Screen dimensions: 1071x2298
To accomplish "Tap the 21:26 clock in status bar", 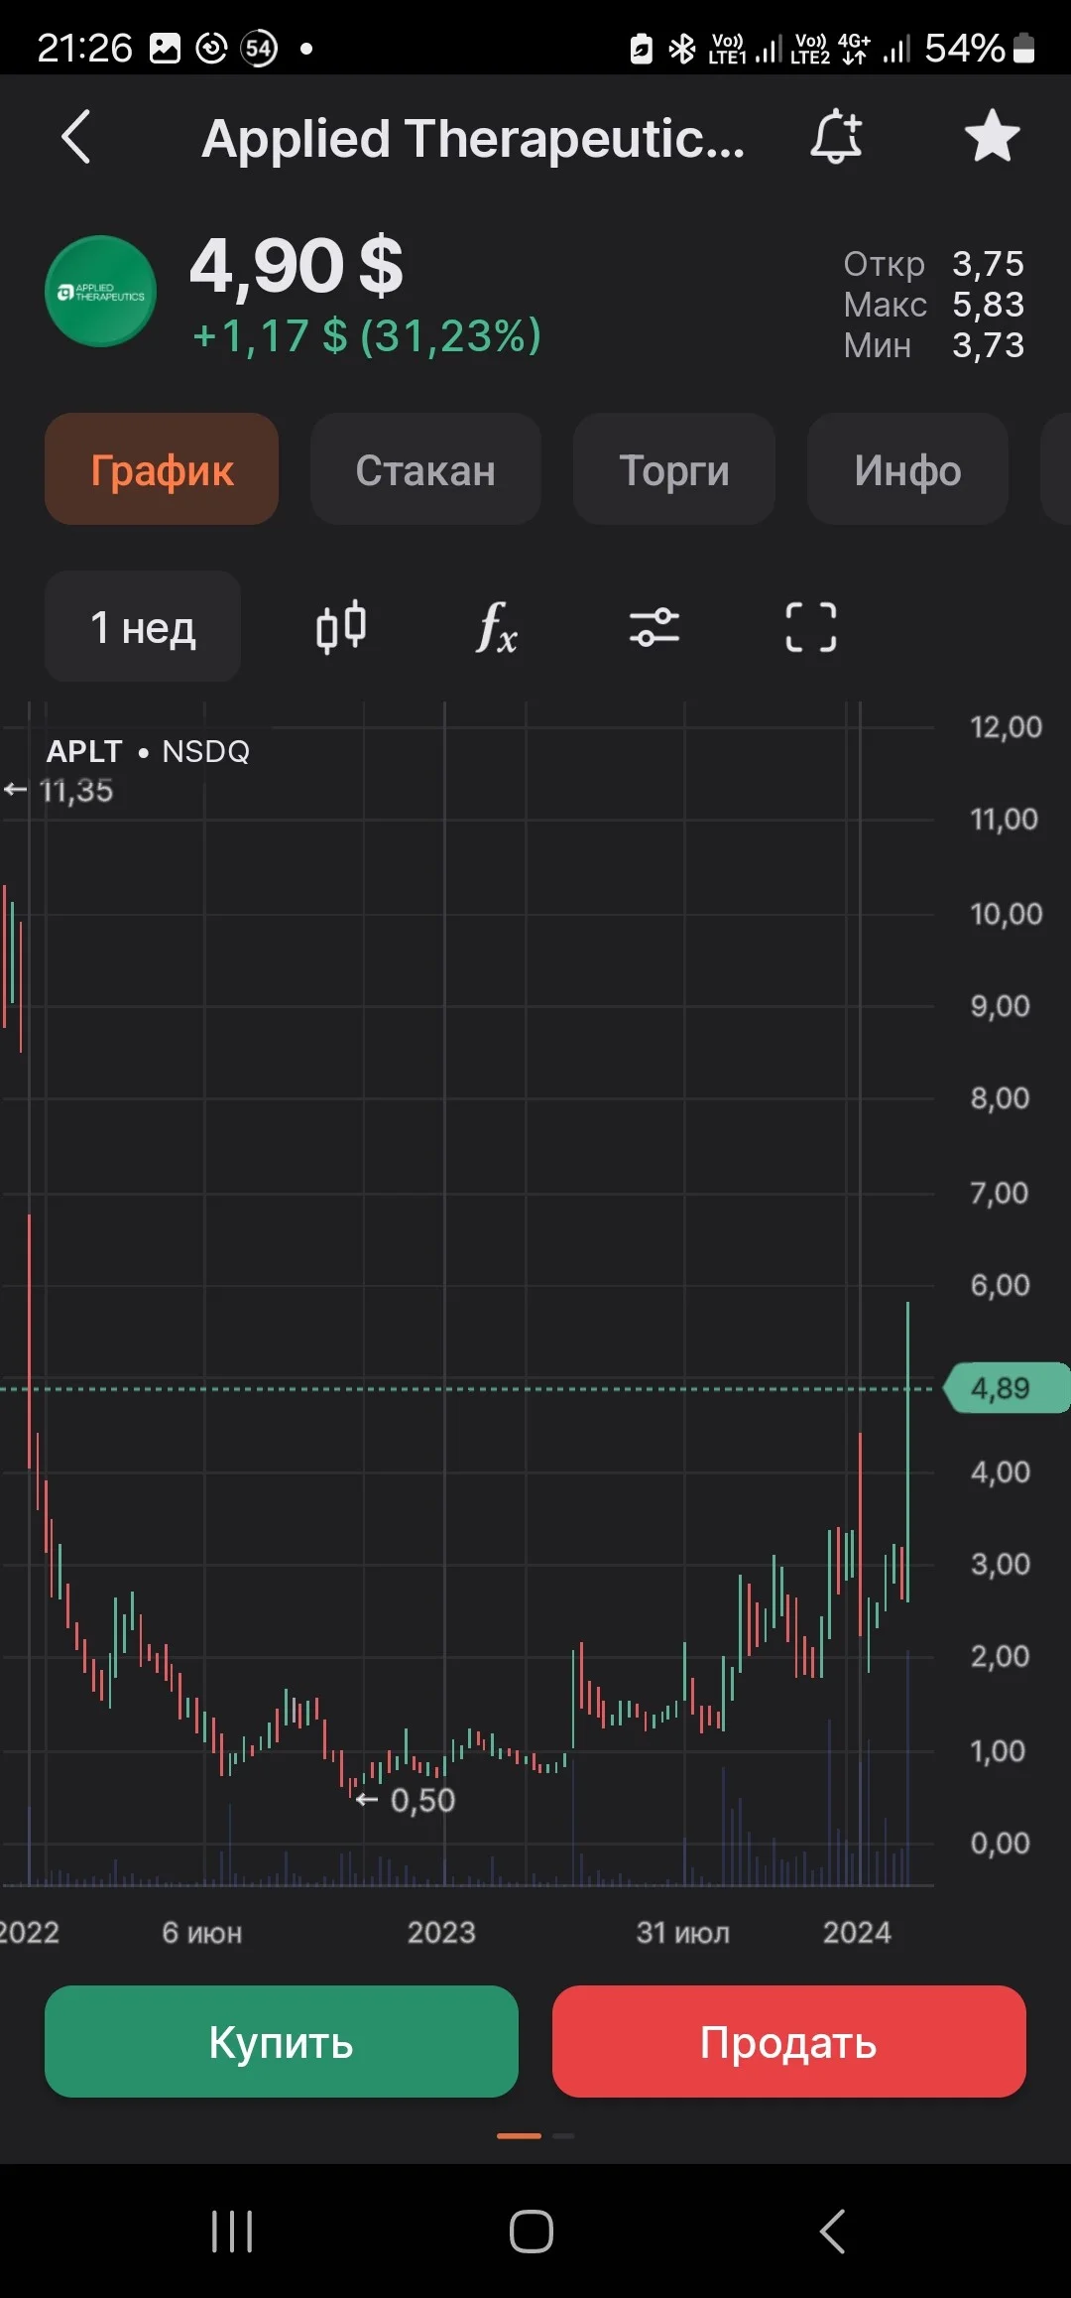I will tap(84, 48).
